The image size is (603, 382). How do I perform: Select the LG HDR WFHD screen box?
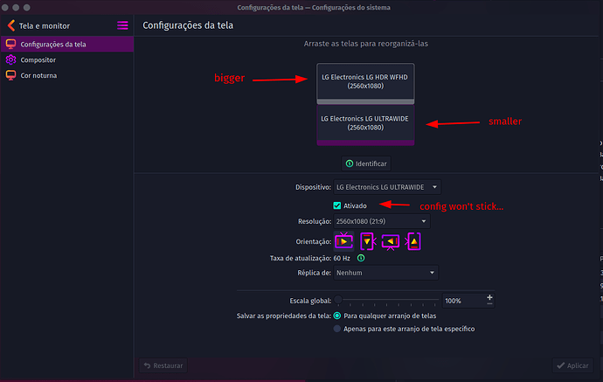point(365,83)
